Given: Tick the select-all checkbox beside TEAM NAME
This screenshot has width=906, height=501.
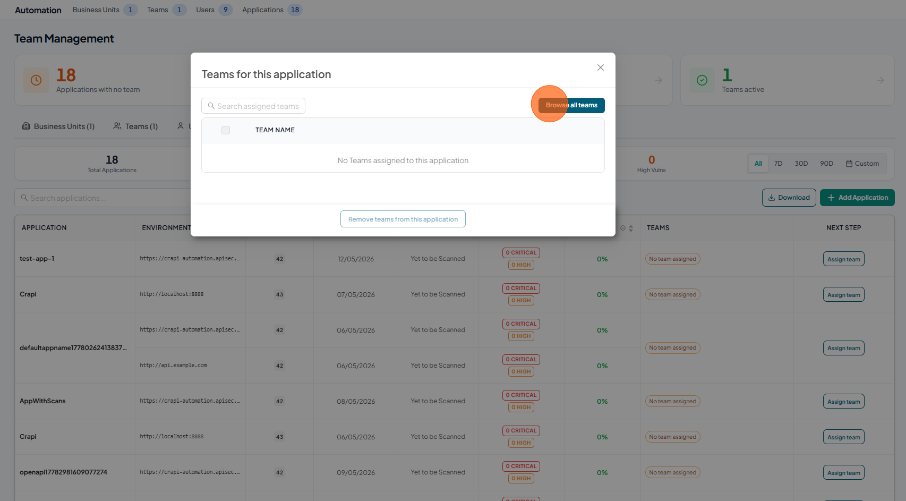Looking at the screenshot, I should coord(226,130).
